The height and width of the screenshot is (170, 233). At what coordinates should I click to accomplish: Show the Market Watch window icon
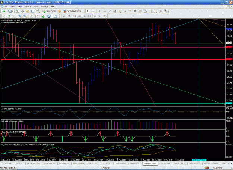(18, 11)
